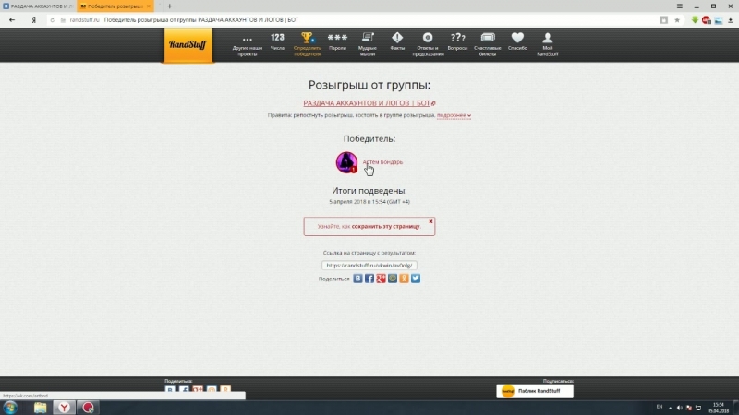Click the 'сохранить эту страницу' link
Viewport: 739px width, 415px height.
pos(385,226)
